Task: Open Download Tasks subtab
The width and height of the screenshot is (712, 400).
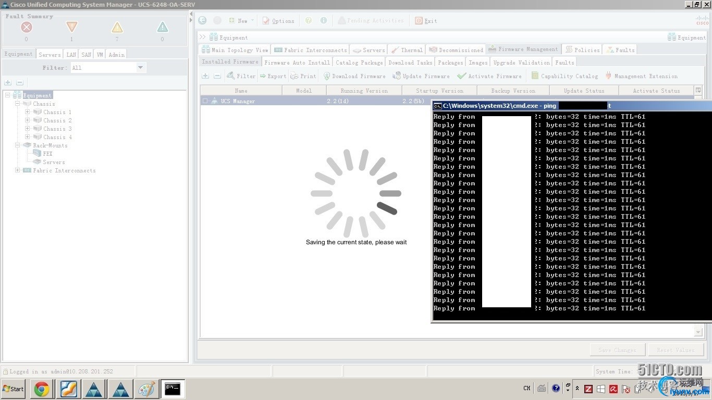Action: [410, 63]
